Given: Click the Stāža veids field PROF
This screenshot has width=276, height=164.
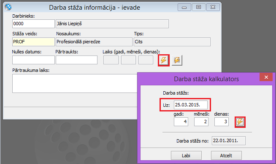Looking at the screenshot, I should point(33,42).
